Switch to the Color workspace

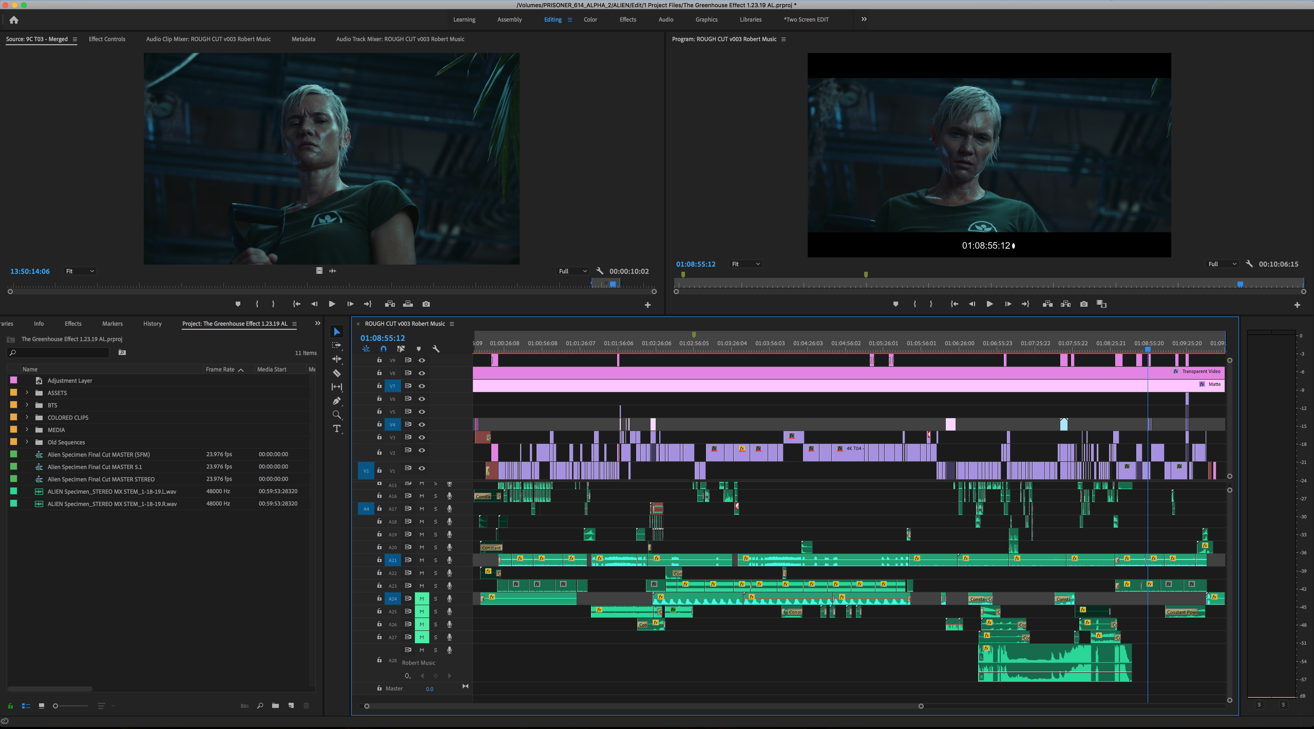(590, 20)
